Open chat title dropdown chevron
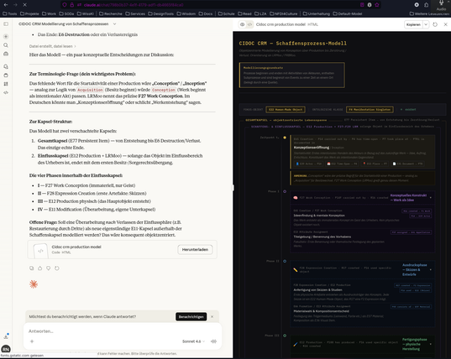Viewport: 451px width, 359px height. coord(114,24)
